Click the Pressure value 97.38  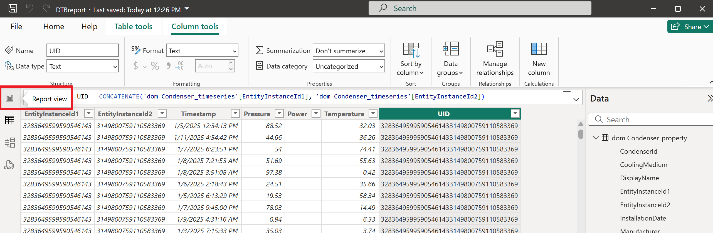tap(274, 172)
